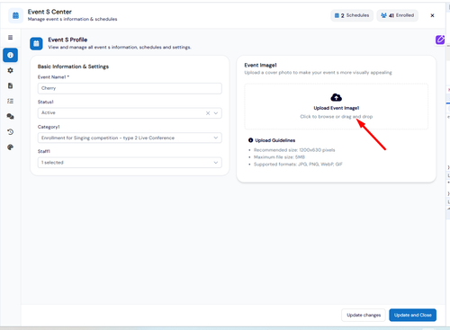Viewport: 450px width, 330px height.
Task: Open the 2 Schedules badge
Action: [352, 15]
